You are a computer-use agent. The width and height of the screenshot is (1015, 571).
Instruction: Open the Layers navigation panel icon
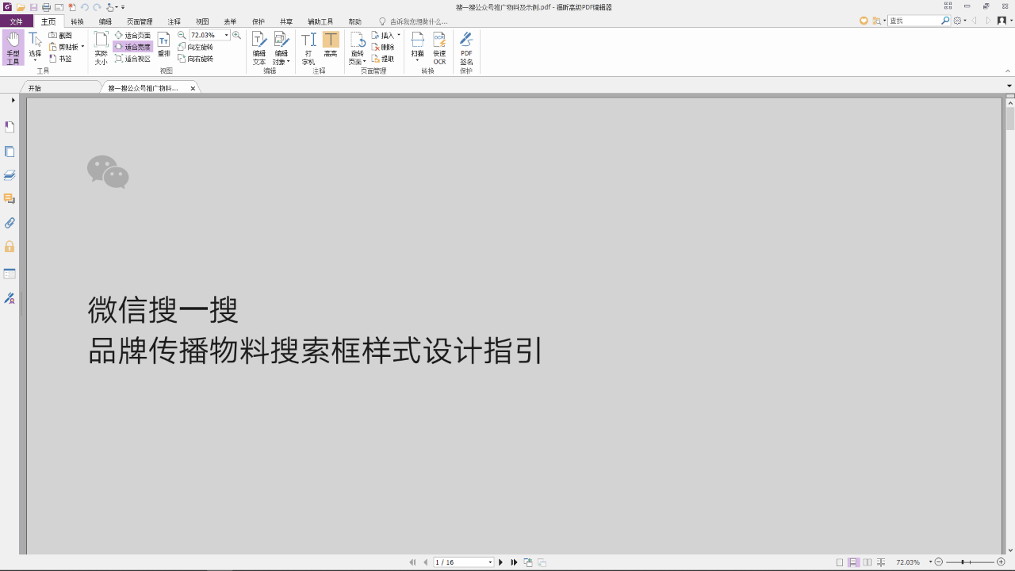tap(10, 175)
